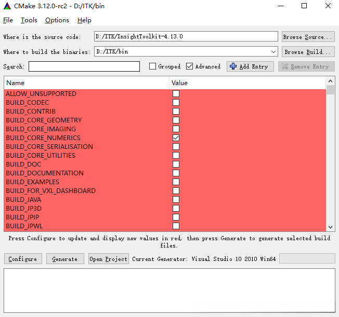
Task: Enable BUILD_EXAMPLES checkbox
Action: (x=176, y=182)
